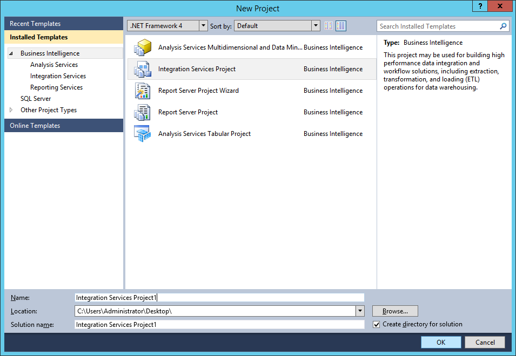This screenshot has width=516, height=356.
Task: Click the Browse button
Action: pyautogui.click(x=394, y=311)
